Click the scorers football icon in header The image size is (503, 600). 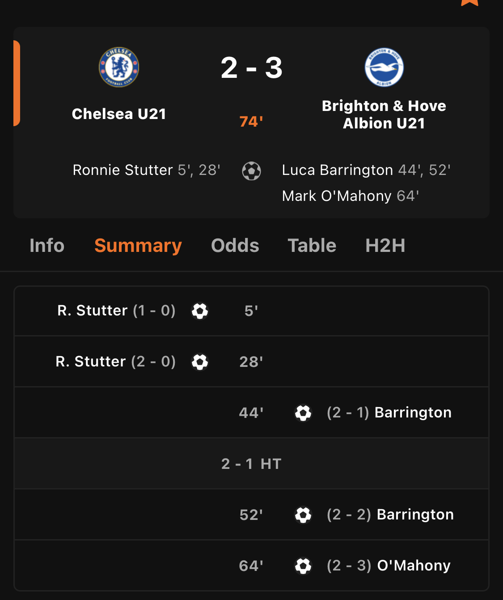click(251, 171)
